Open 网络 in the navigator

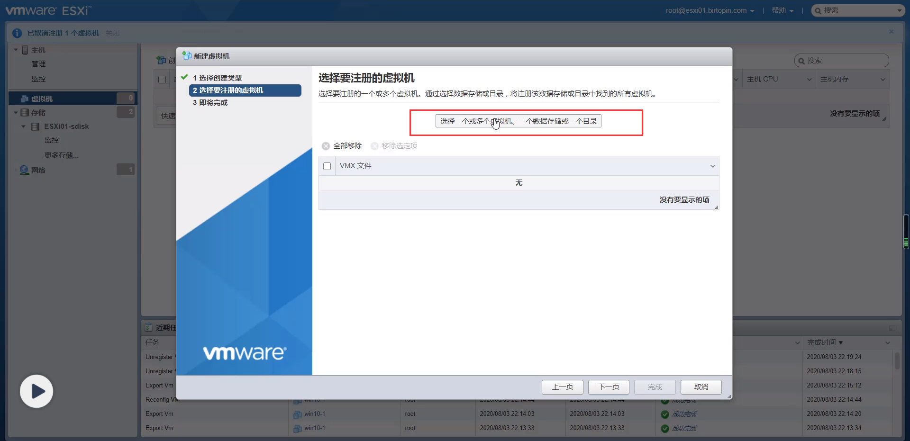click(38, 170)
